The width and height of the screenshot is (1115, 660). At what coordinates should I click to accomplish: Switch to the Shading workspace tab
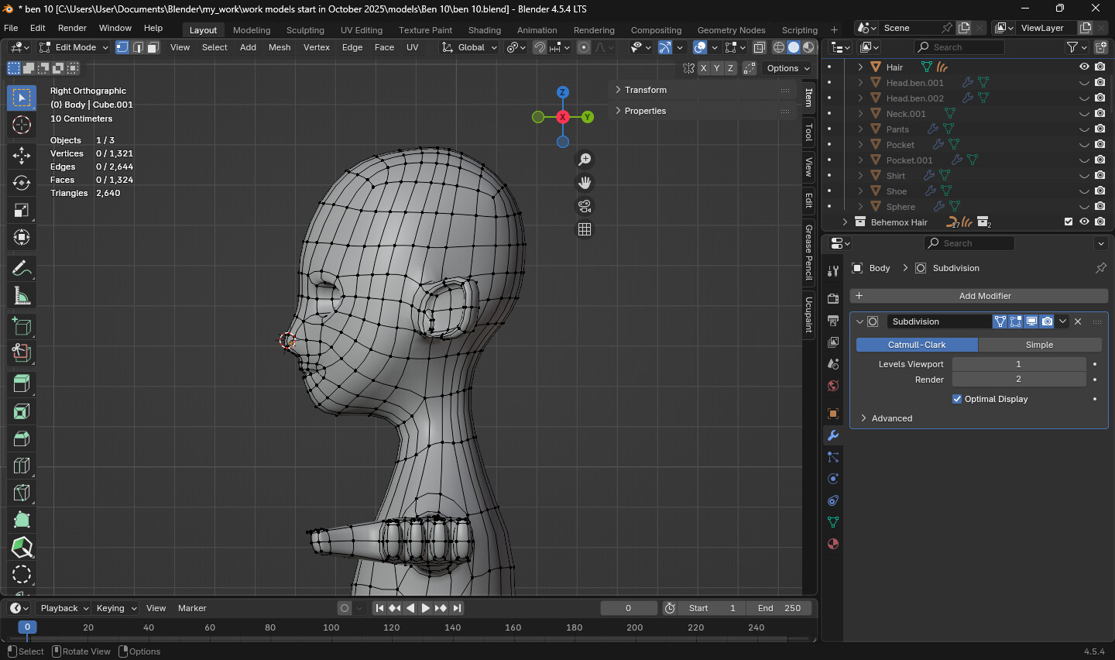click(x=485, y=30)
